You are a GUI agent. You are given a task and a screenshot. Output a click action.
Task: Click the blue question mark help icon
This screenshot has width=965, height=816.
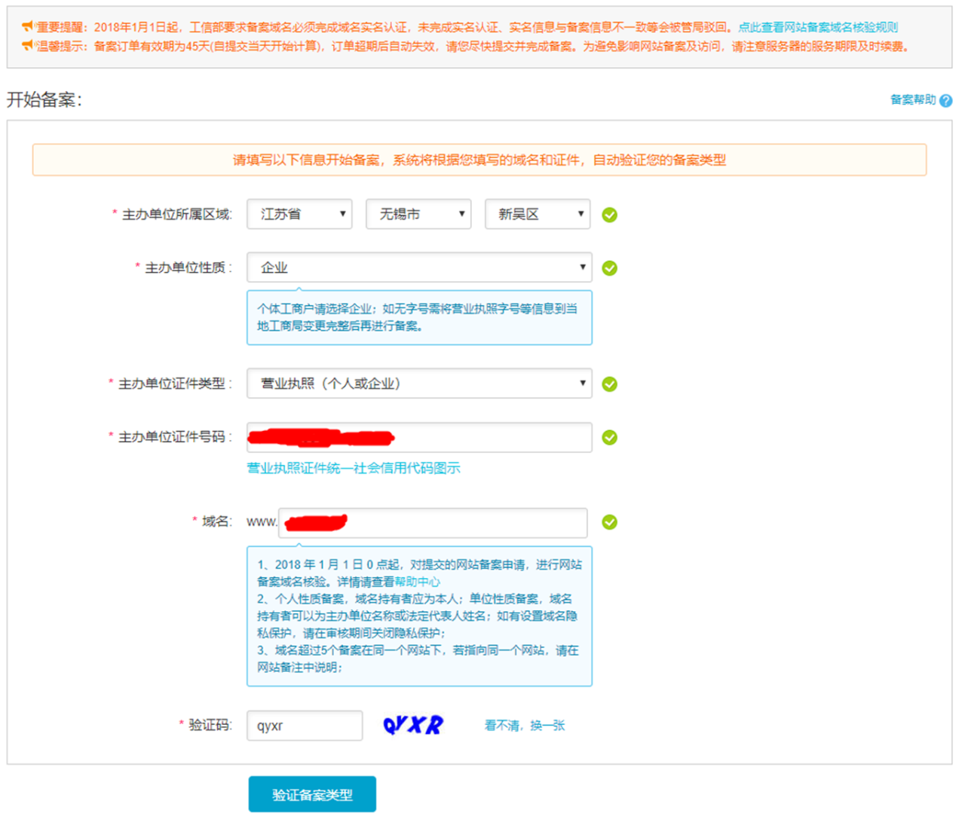(x=945, y=100)
